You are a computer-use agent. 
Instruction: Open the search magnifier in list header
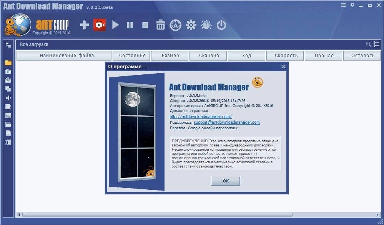[369, 44]
